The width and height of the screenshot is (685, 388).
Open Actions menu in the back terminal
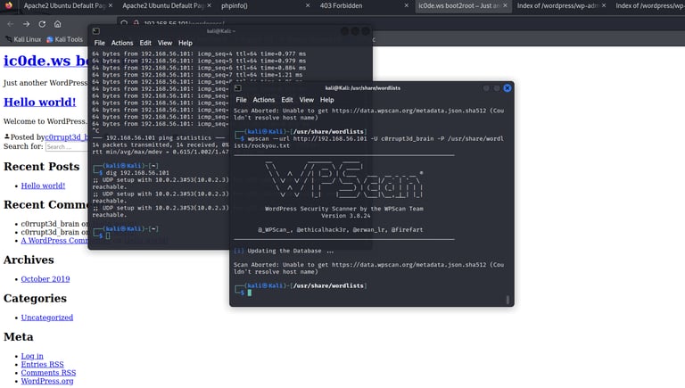122,43
